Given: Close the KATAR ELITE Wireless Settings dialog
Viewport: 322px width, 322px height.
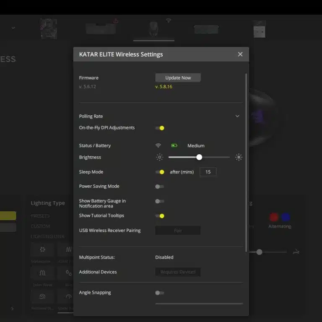Looking at the screenshot, I should tap(240, 54).
